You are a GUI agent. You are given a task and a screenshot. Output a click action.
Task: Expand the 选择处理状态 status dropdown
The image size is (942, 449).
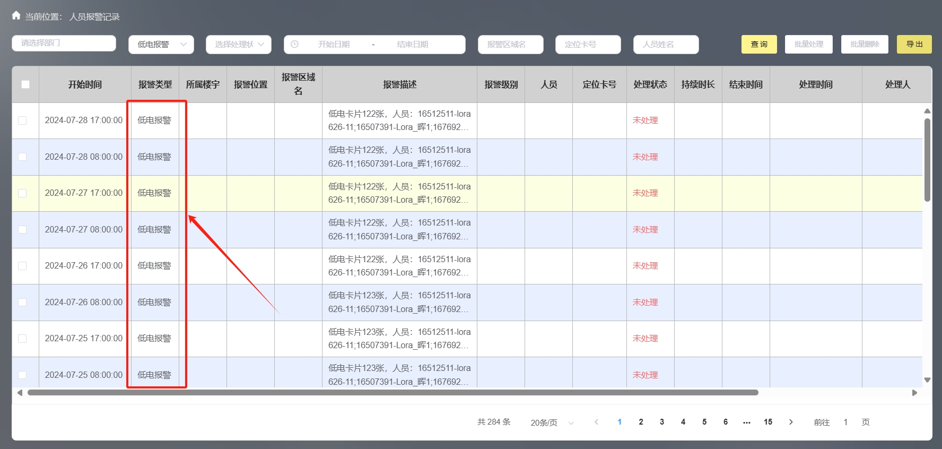tap(239, 45)
